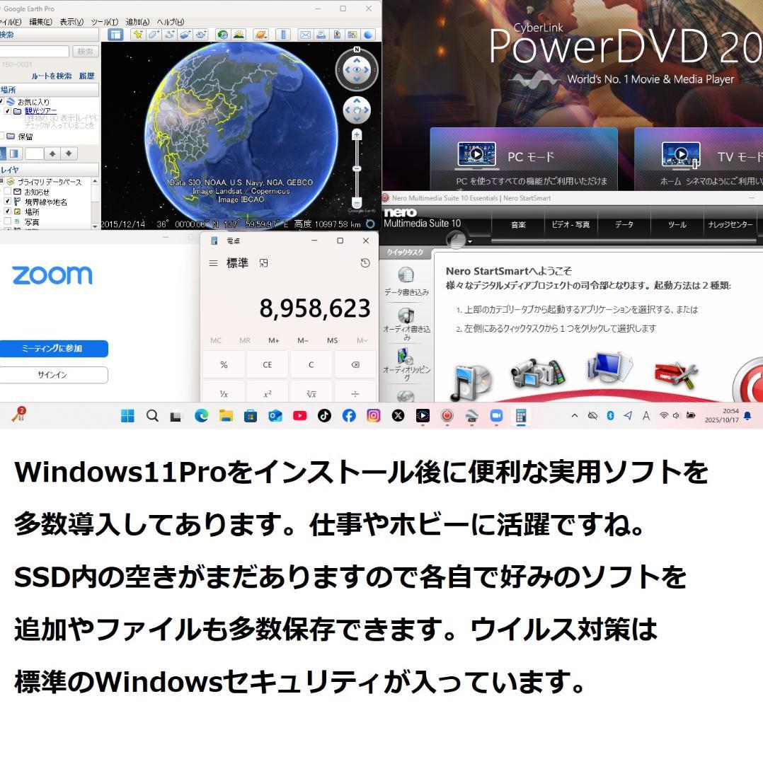Click the video camera icon in Nero StartSmart
The width and height of the screenshot is (763, 764).
click(x=537, y=374)
